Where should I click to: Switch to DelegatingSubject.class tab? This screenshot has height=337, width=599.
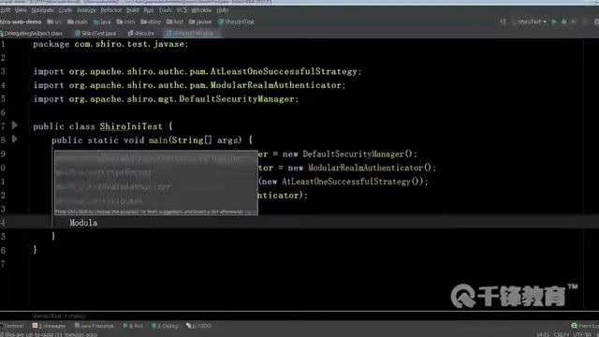pyautogui.click(x=32, y=34)
